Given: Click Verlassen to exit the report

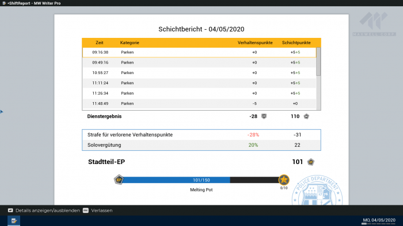Looking at the screenshot, I should pyautogui.click(x=102, y=211).
